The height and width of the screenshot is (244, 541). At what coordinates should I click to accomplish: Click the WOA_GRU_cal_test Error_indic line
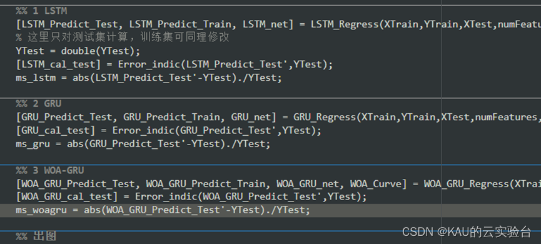(191, 197)
